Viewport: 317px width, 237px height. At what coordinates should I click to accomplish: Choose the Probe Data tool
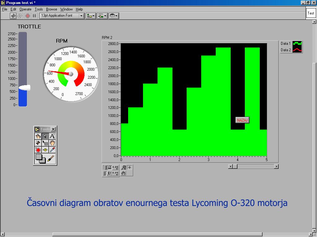[45, 150]
